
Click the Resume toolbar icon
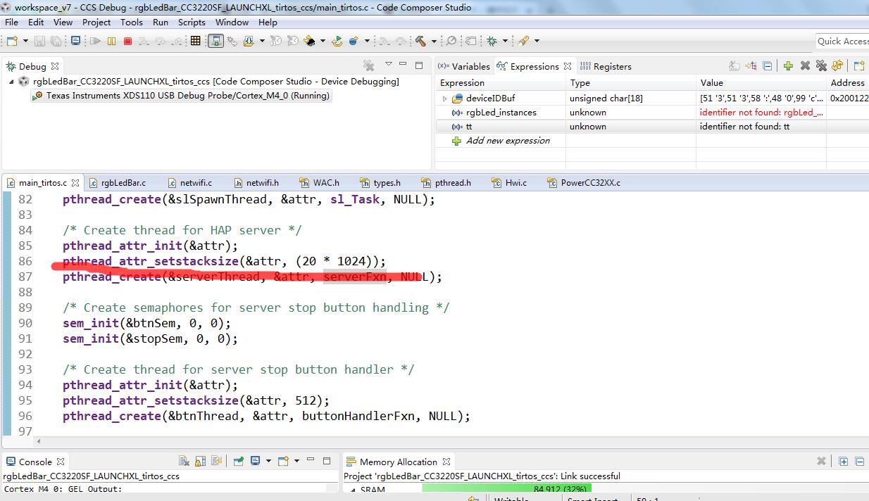click(x=95, y=41)
